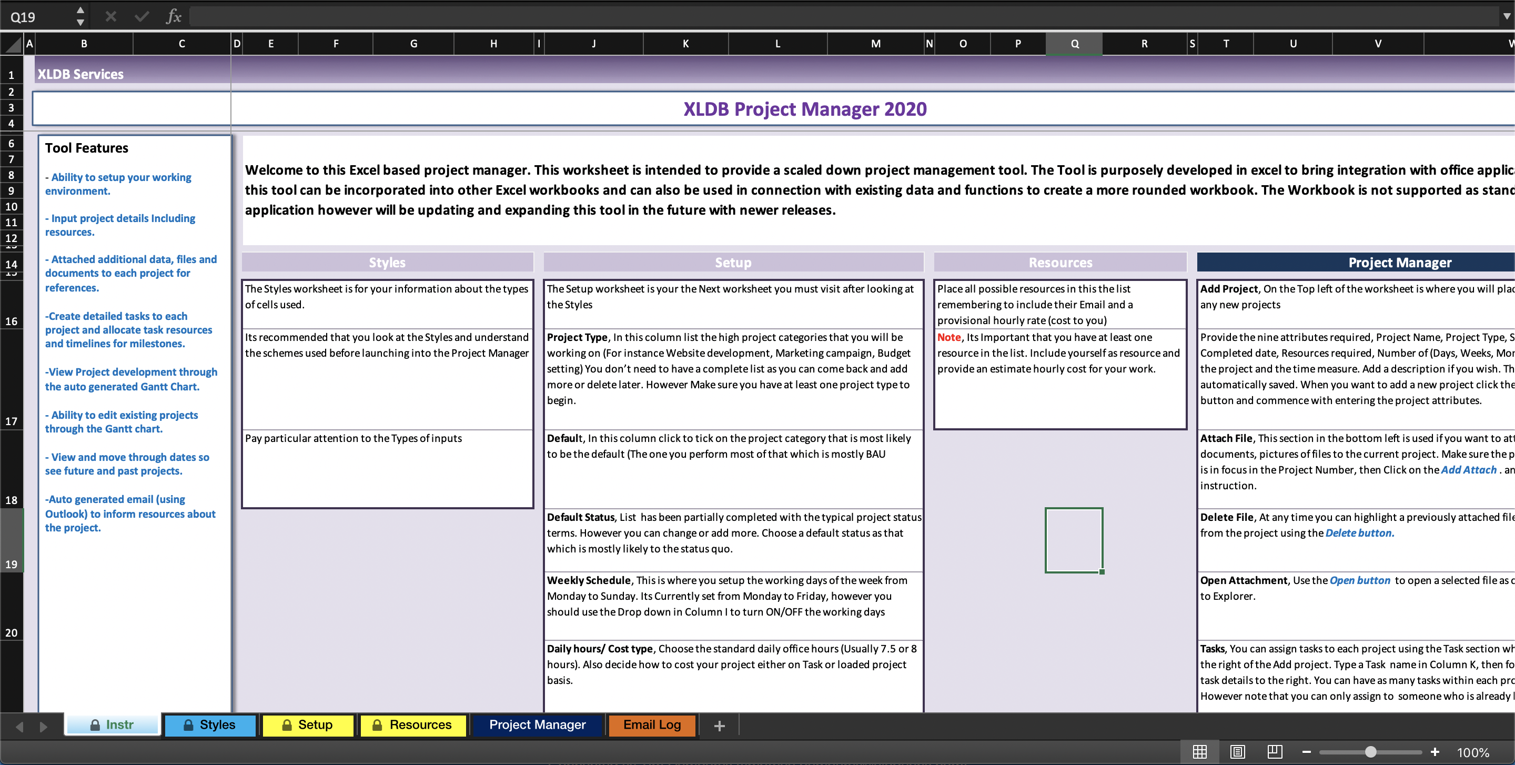Viewport: 1515px width, 765px height.
Task: Select column F header
Action: point(336,44)
